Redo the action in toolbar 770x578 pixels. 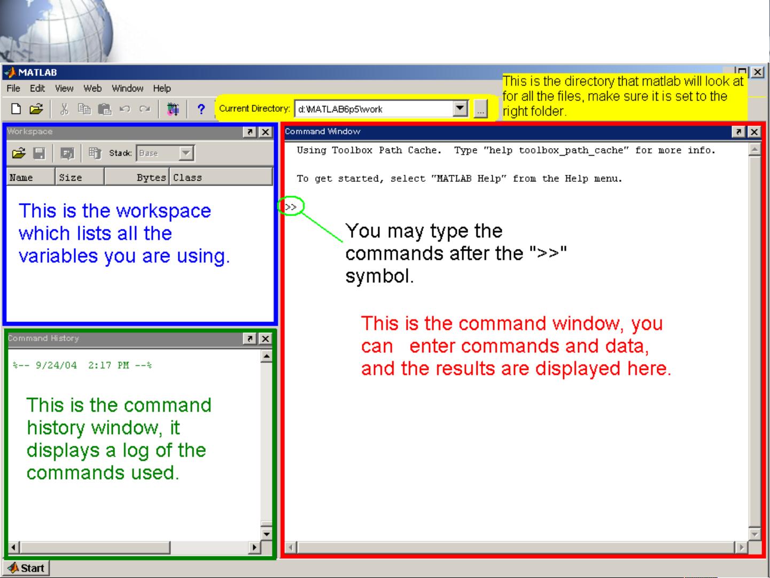point(145,109)
